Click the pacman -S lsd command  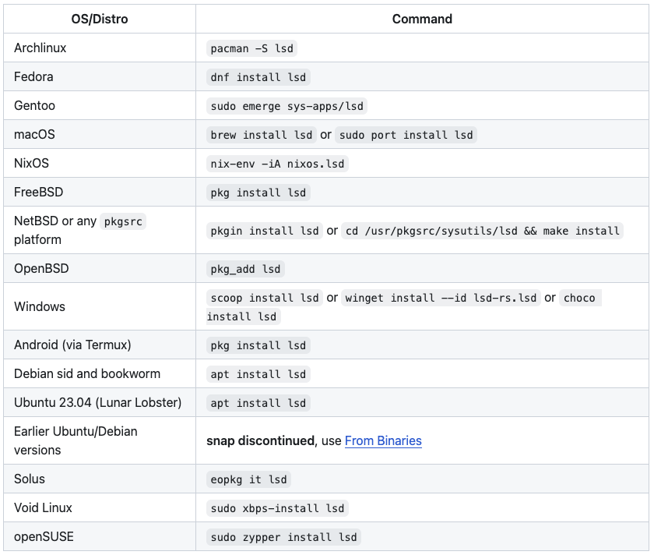(252, 48)
